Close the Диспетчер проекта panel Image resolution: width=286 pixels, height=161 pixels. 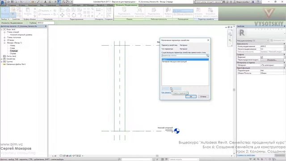(46, 26)
